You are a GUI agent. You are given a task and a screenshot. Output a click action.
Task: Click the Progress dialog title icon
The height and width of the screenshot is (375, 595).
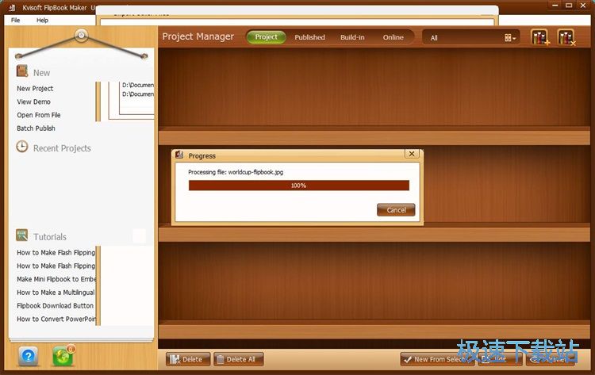179,155
